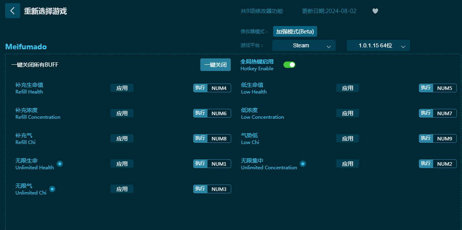Viewport: 462px width, 230px height.
Task: Click the 一键关闭 button
Action: [215, 65]
